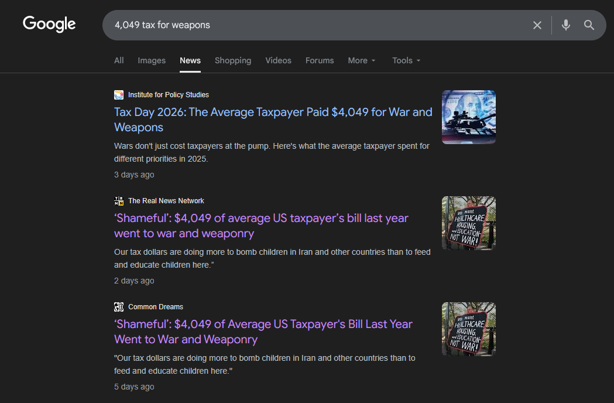Open Common Dreams 'Shameful' headline link
The width and height of the screenshot is (614, 403).
click(x=263, y=332)
